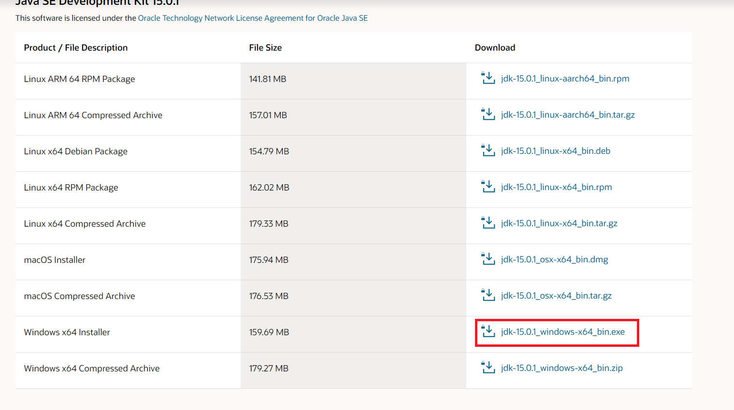
Task: Download jdk-15.0.1_linux-x64_bin.tar.gz link
Action: tap(559, 223)
